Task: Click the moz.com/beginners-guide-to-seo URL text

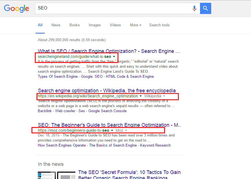Action: pyautogui.click(x=73, y=130)
